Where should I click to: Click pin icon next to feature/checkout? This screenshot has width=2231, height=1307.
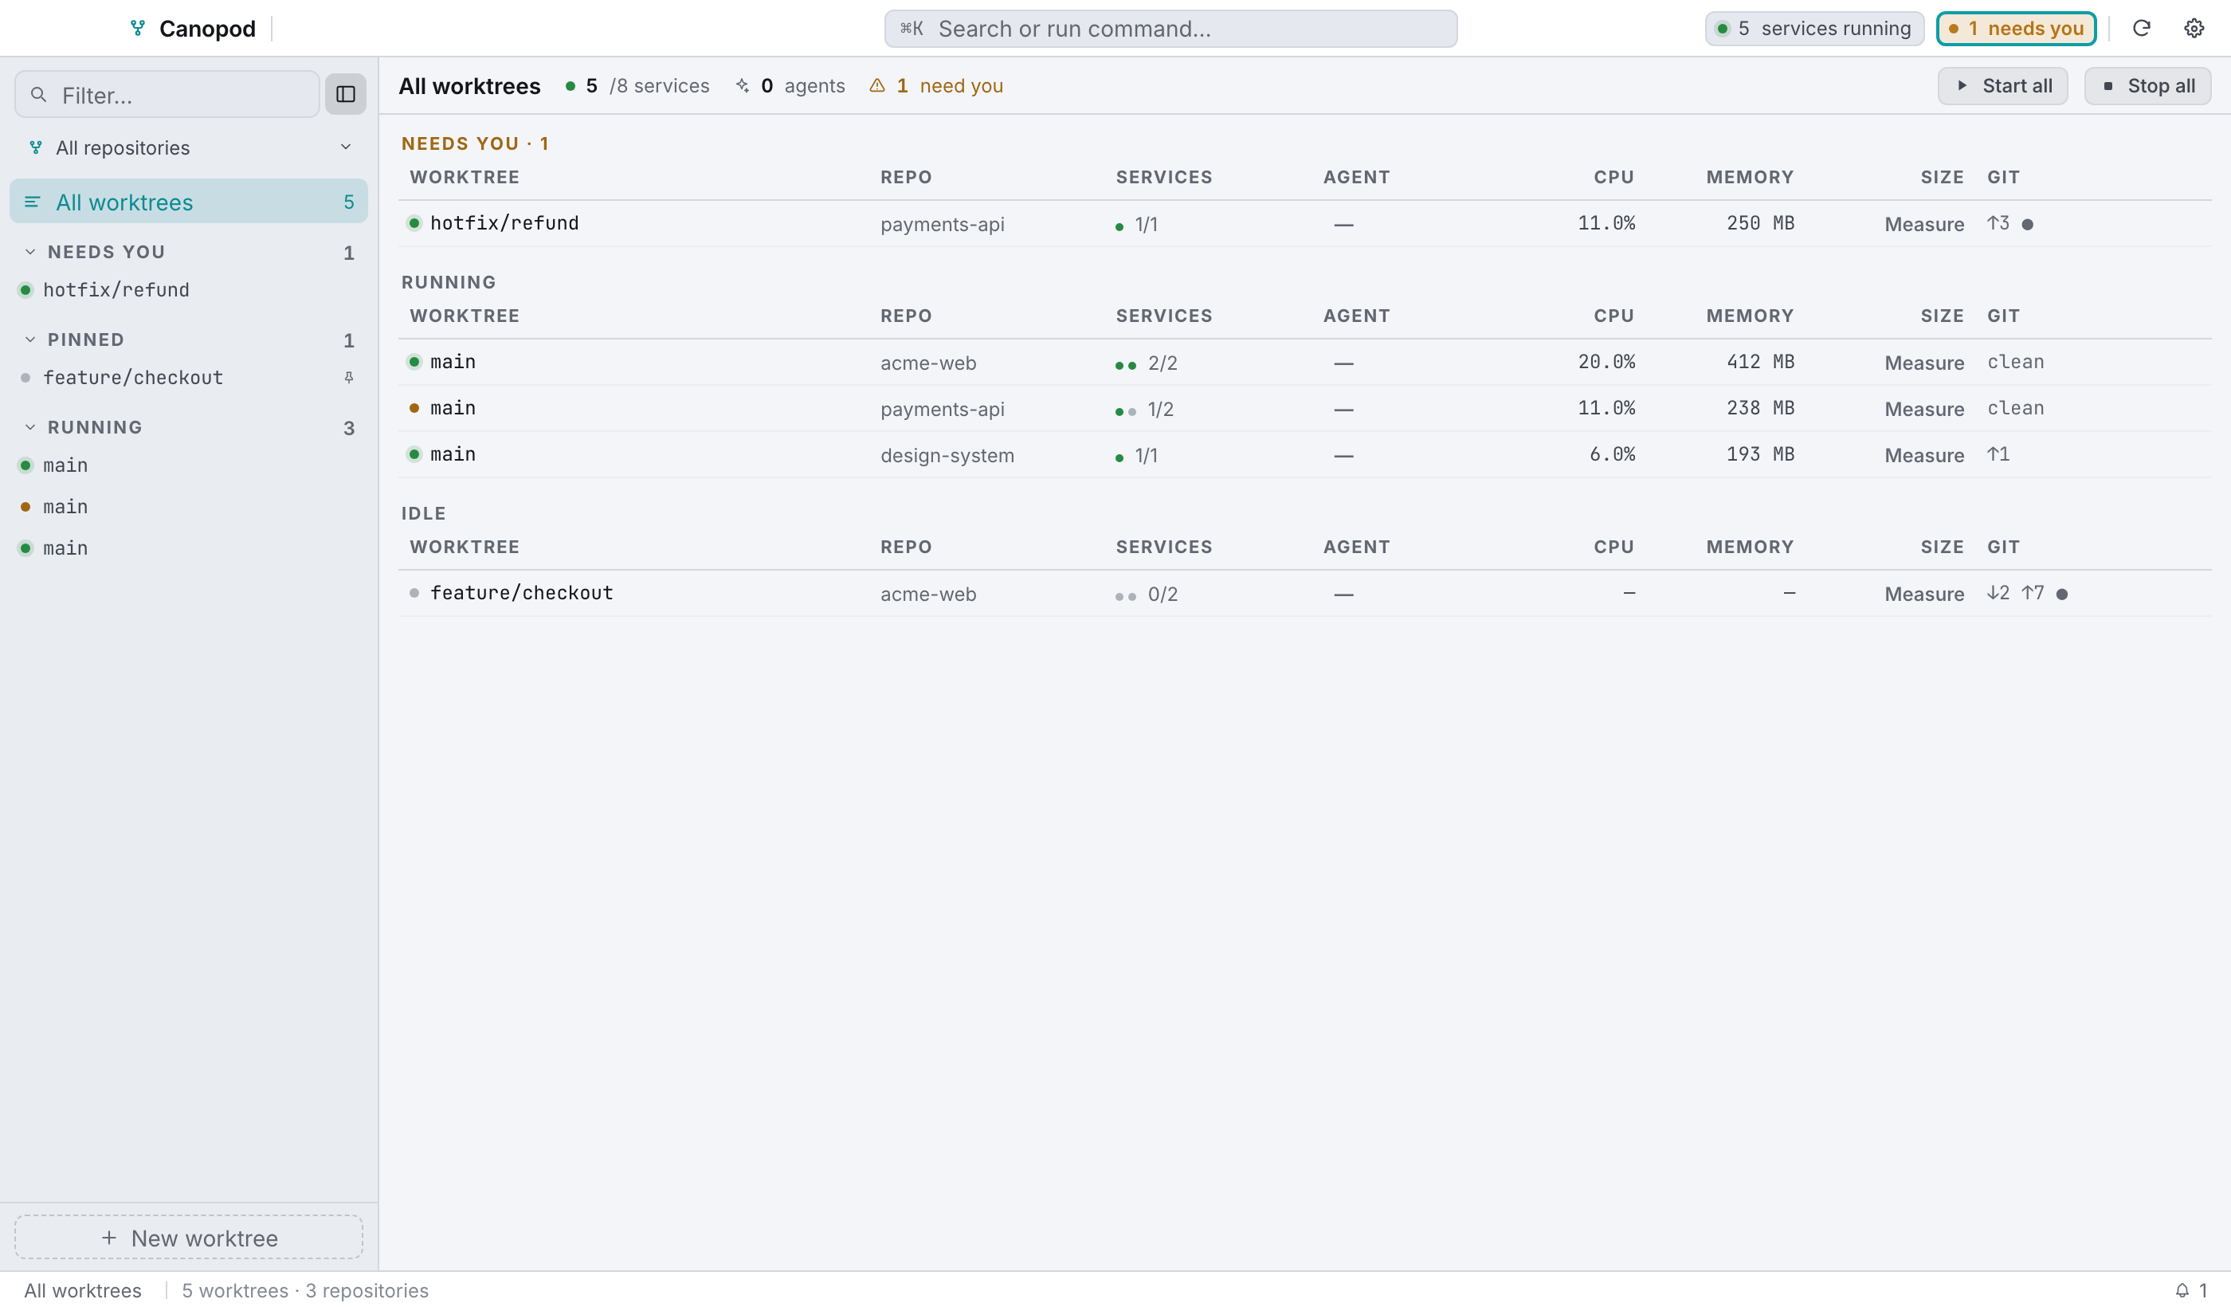pyautogui.click(x=349, y=377)
